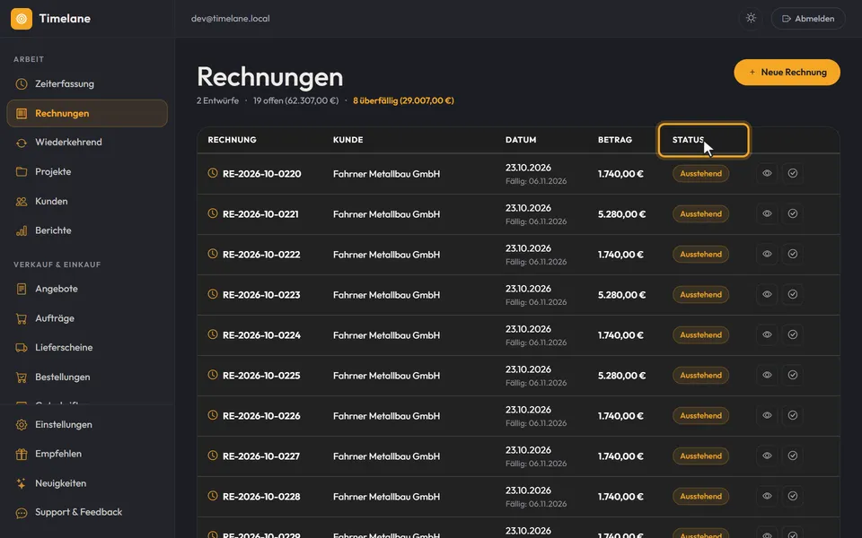
Task: Open invoice RE-2026-10-0221
Action: 260,214
